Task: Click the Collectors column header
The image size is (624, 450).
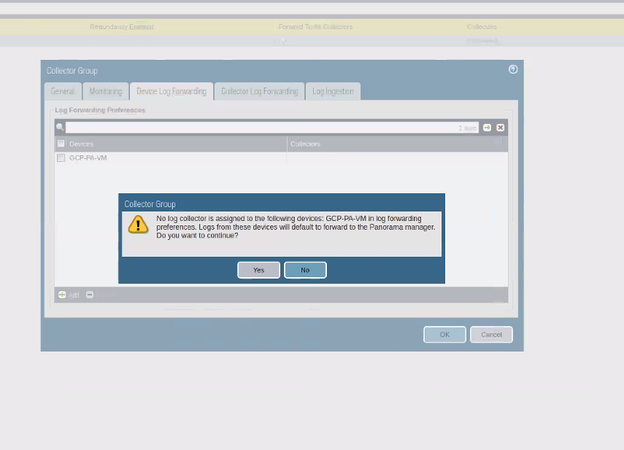Action: coord(305,144)
